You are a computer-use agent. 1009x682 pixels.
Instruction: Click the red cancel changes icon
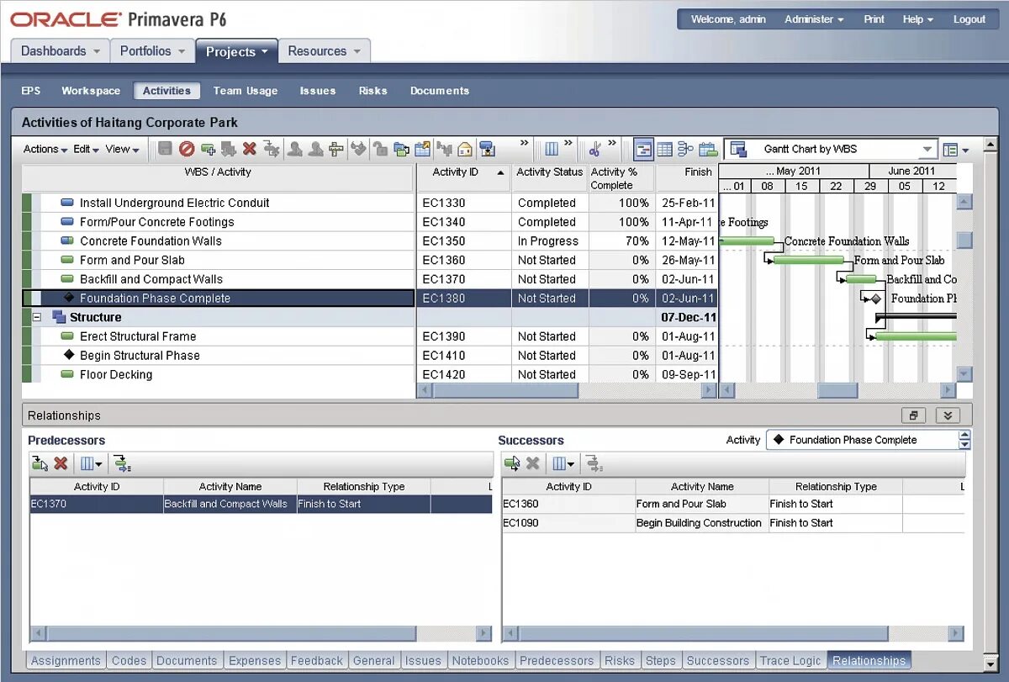pyautogui.click(x=187, y=149)
